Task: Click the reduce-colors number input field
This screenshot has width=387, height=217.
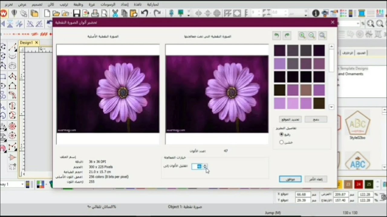Action: pos(197,166)
